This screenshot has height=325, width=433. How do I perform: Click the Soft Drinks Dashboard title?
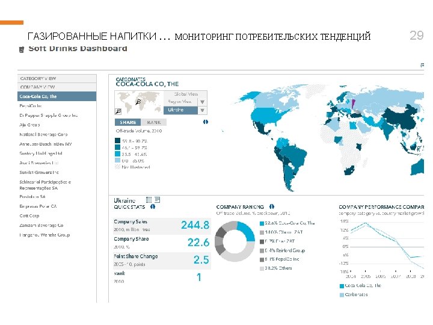78,49
